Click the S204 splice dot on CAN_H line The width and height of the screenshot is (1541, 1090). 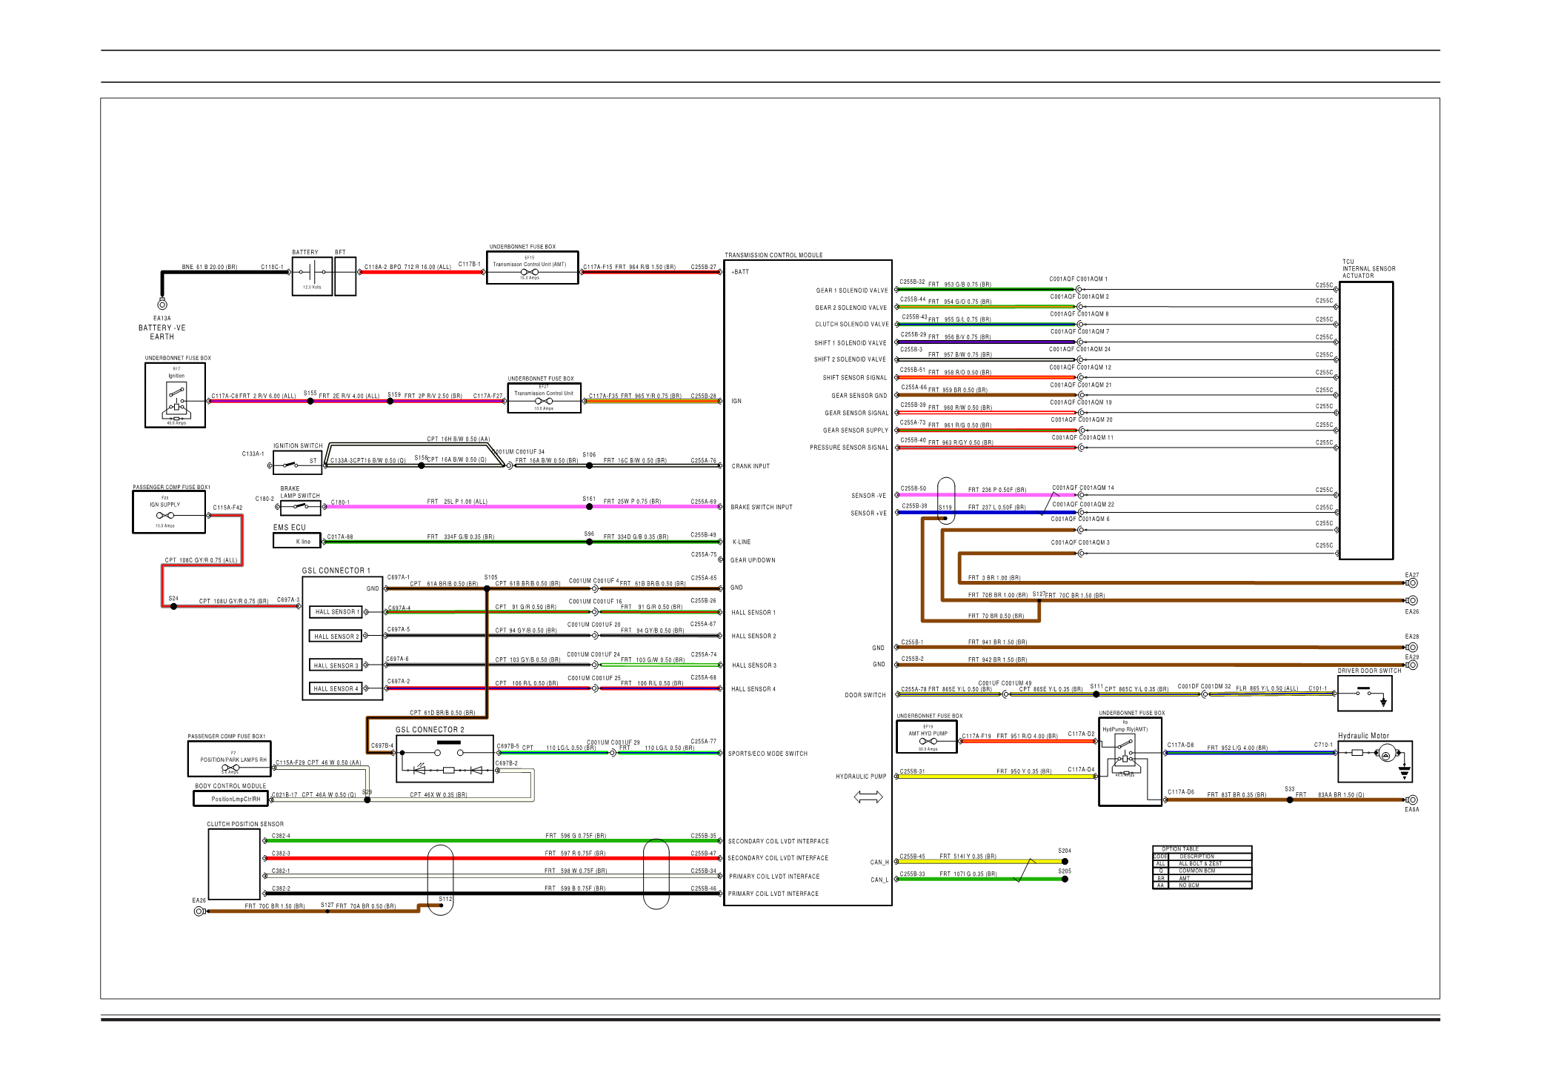pos(1065,862)
